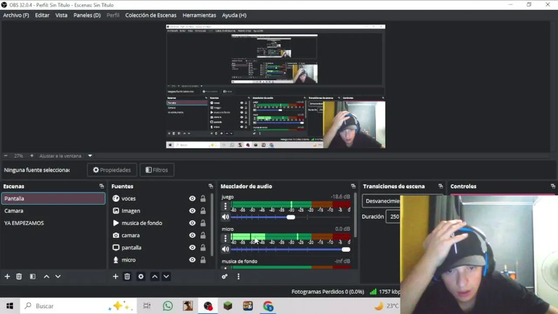Add a new source in the Fuentes panel
Screen dimensions: 558x314
point(116,276)
